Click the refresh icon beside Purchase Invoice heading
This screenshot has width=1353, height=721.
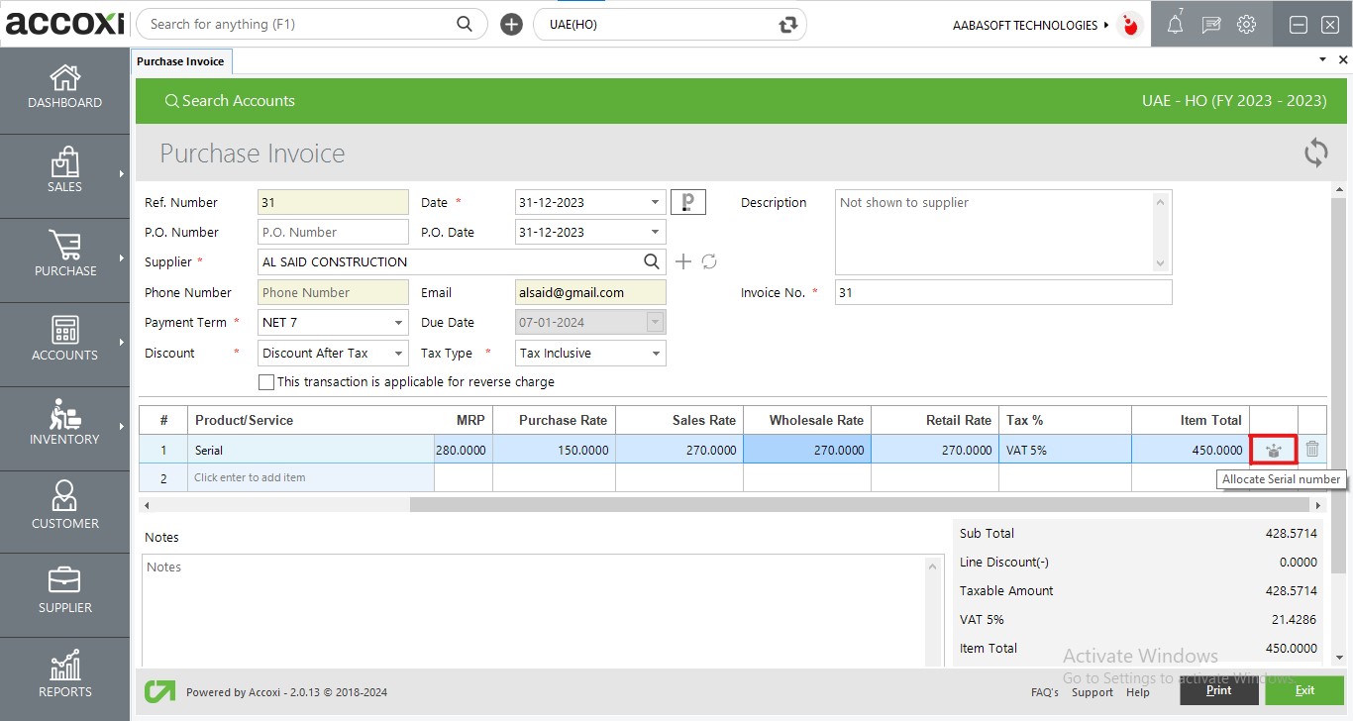pos(1315,153)
